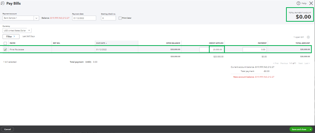Click the empty box before credit applied amount

click(x=204, y=50)
